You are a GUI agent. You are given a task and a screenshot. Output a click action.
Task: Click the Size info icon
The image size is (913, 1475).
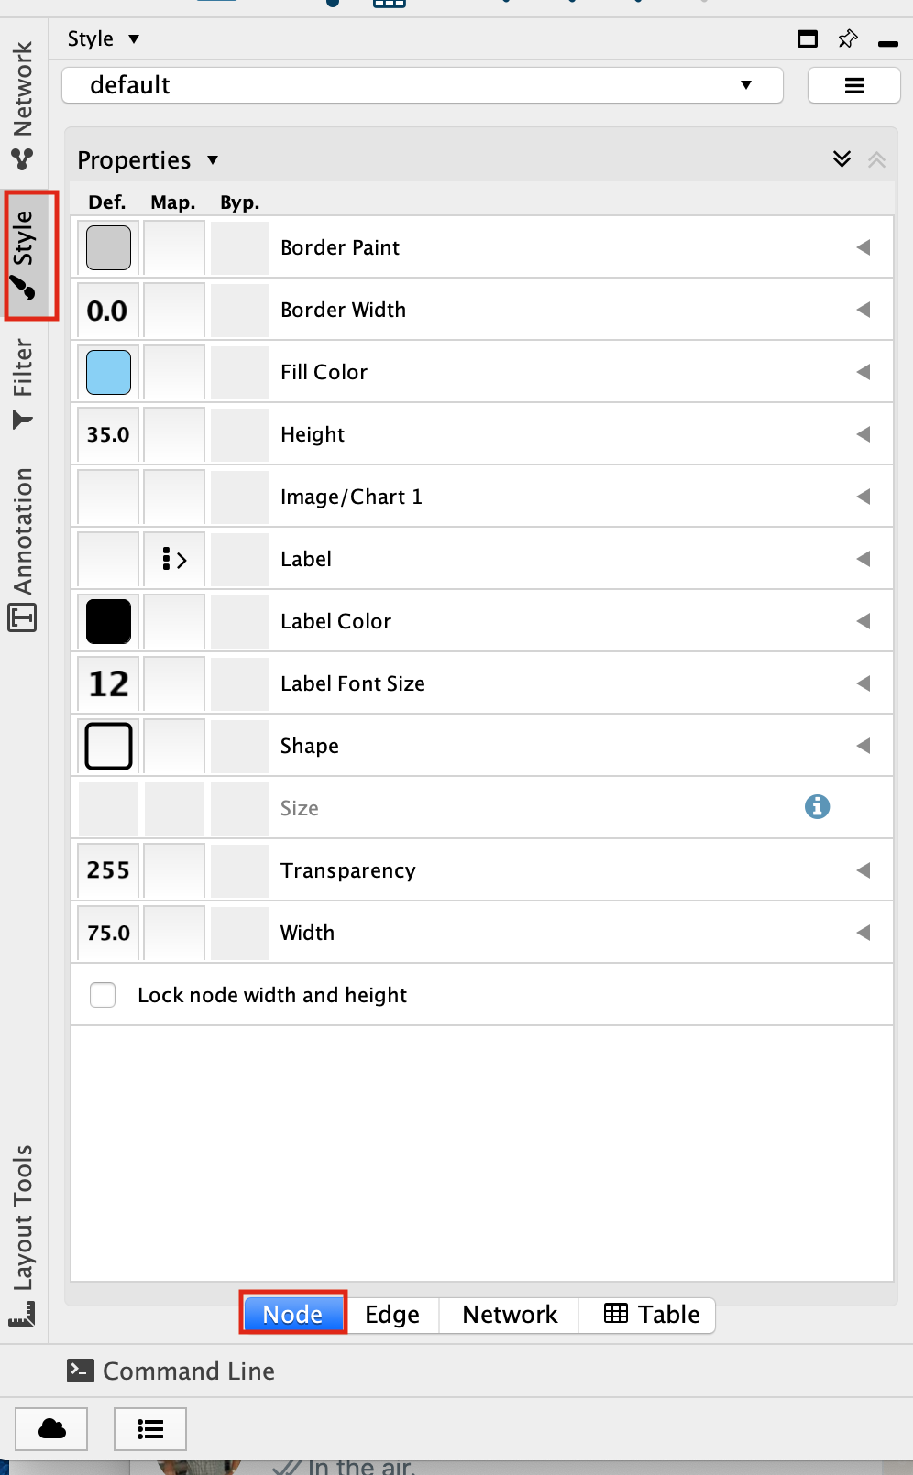[x=817, y=807]
